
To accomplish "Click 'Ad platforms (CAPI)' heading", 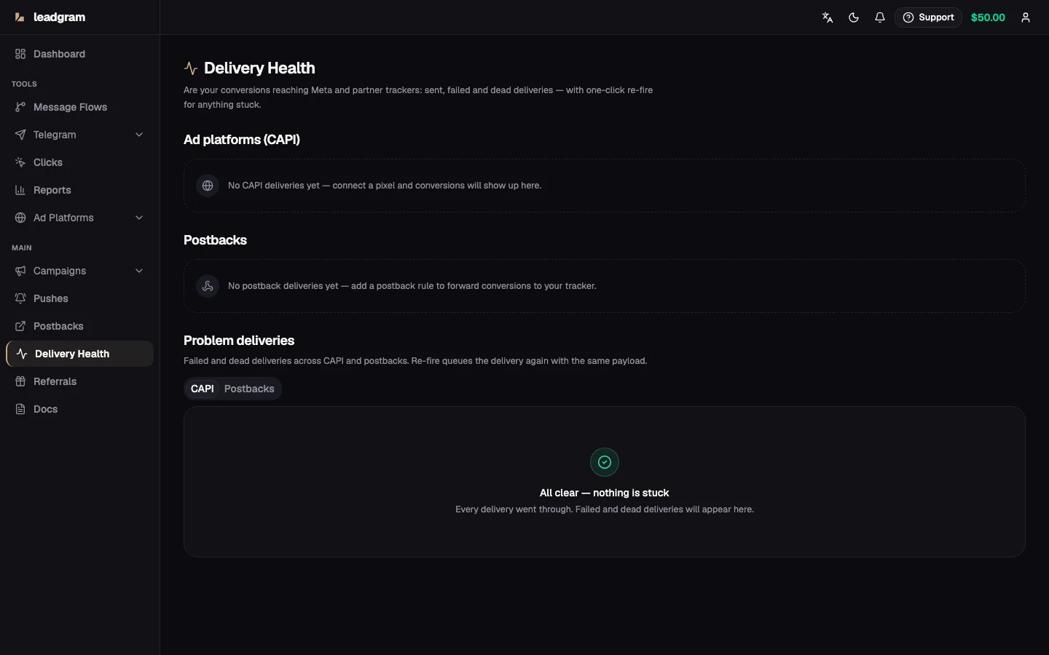I will pos(242,140).
